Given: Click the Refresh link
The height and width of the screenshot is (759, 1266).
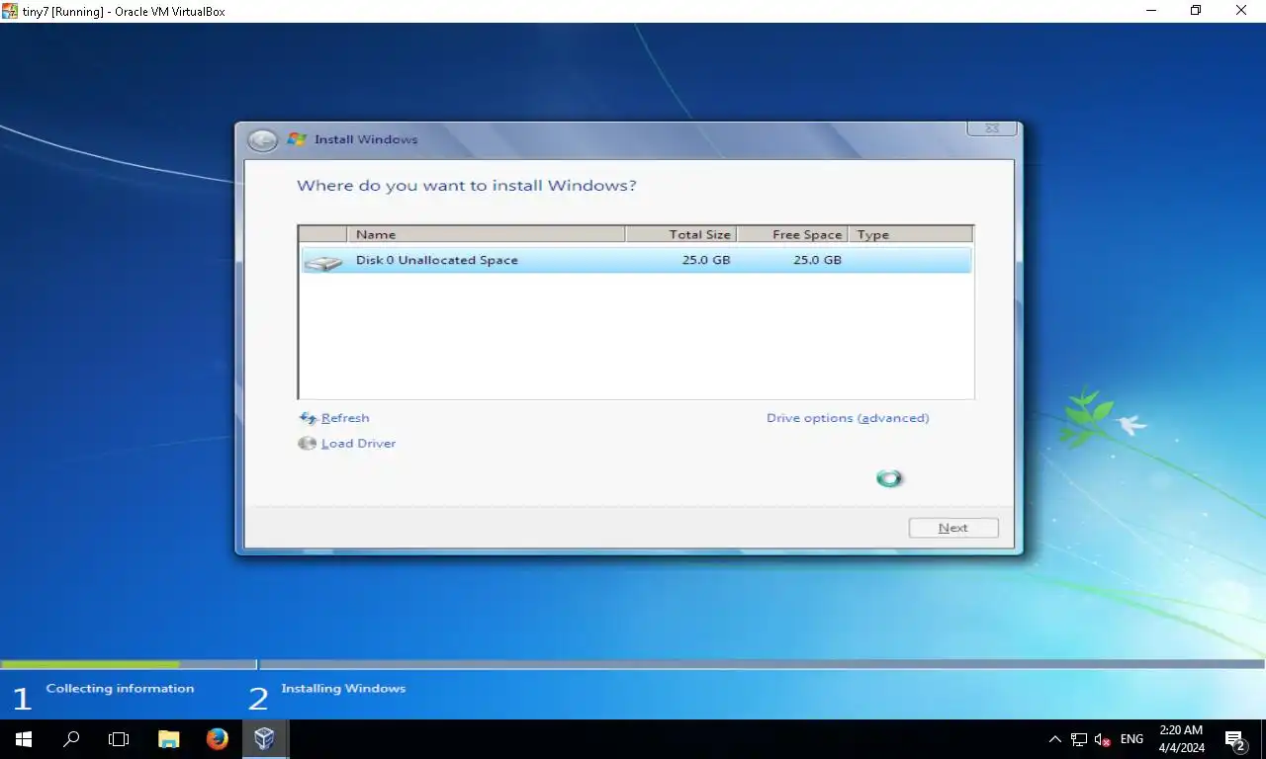Looking at the screenshot, I should 345,418.
